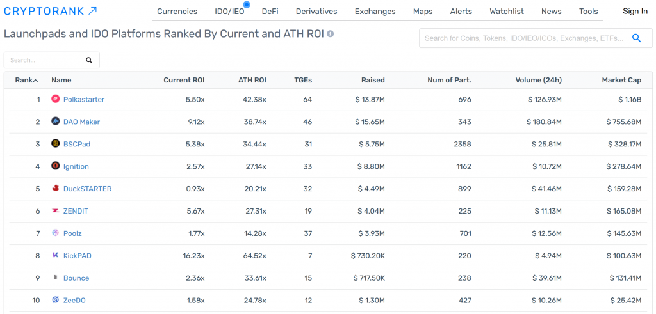Open the BSCPad link
The image size is (656, 314).
point(77,144)
